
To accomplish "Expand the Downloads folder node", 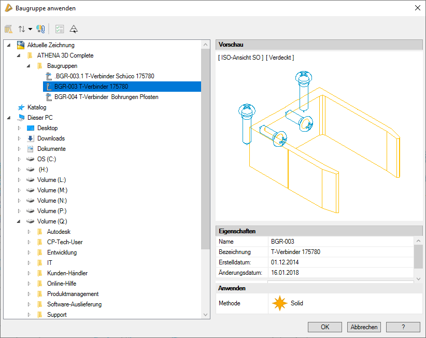I will pyautogui.click(x=20, y=138).
